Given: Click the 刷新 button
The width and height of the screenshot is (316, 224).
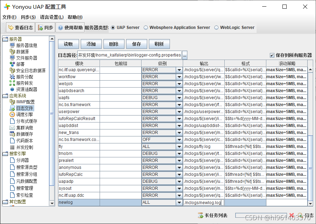Looking at the screenshot, I should pos(159,44).
